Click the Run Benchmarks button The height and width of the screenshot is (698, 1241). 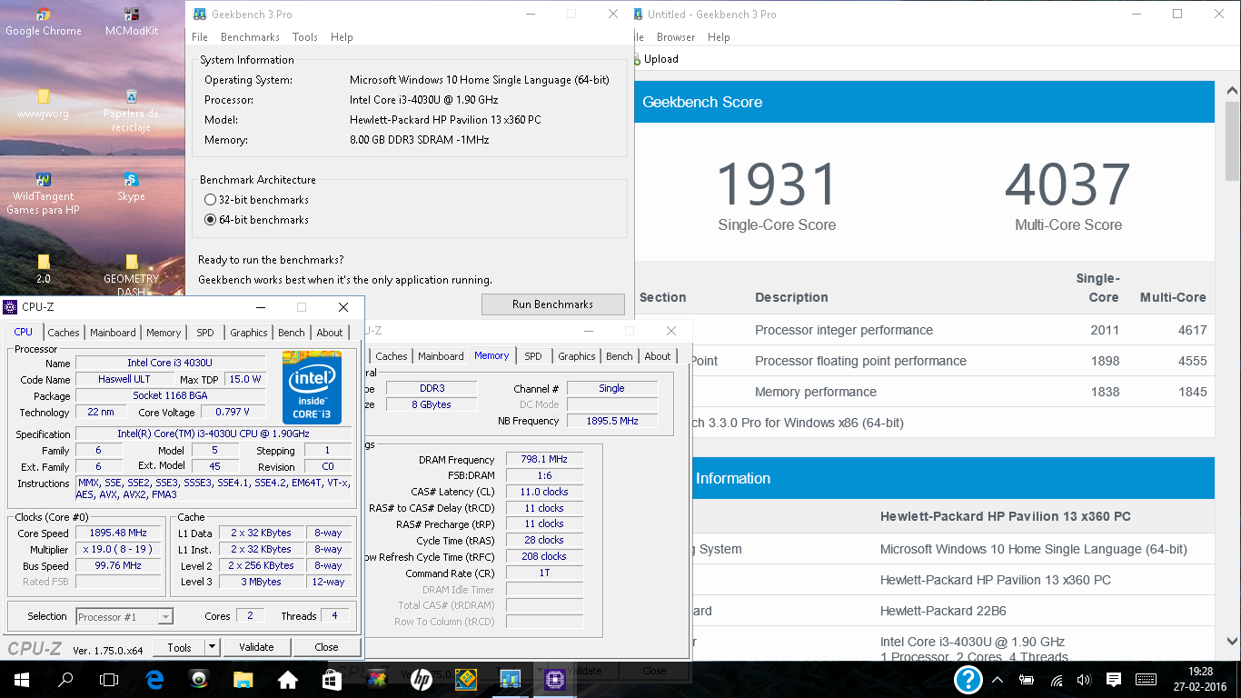coord(552,304)
